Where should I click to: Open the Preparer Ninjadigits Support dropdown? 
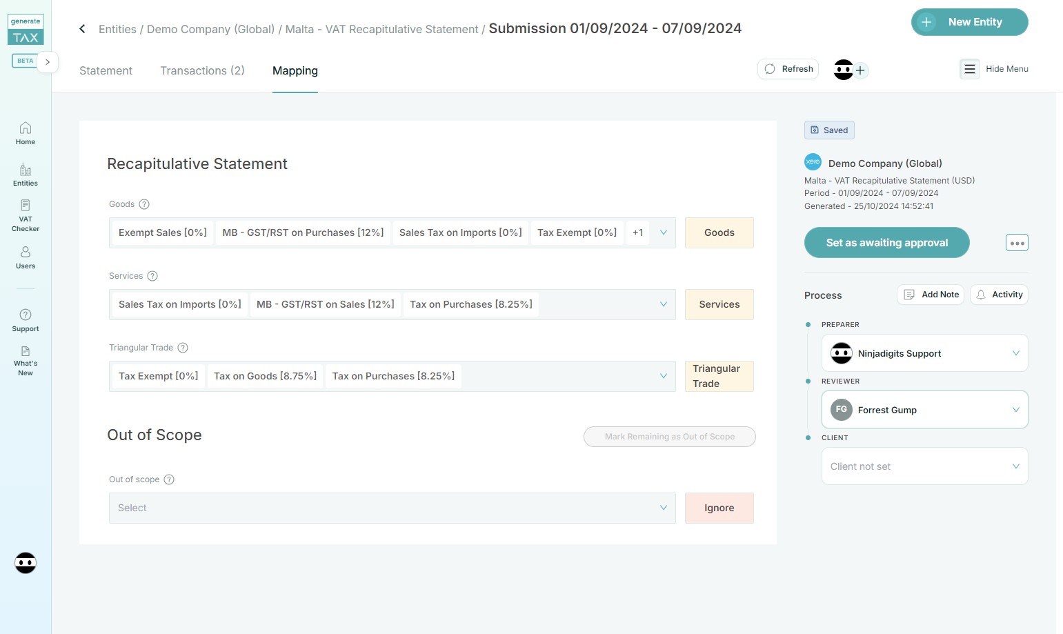point(924,353)
